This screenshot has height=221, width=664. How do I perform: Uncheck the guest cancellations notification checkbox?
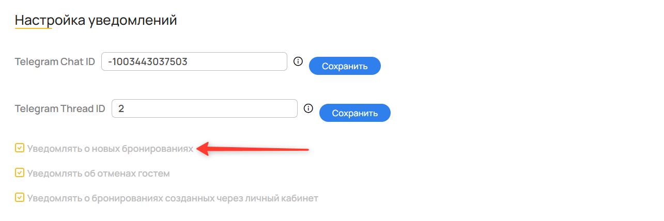tap(20, 173)
